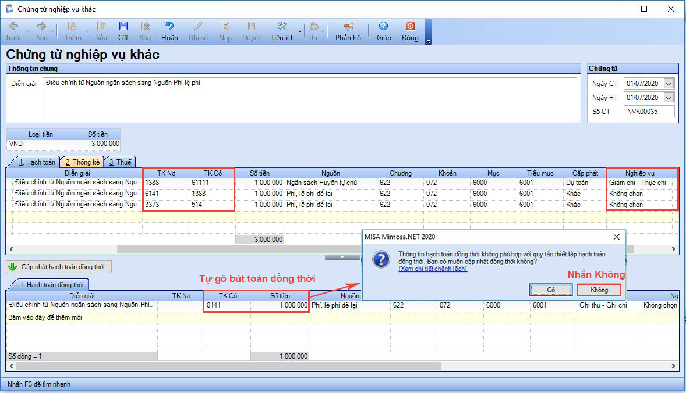The image size is (686, 393).
Task: Expand the Tiện ích dropdown arrow
Action: [300, 31]
